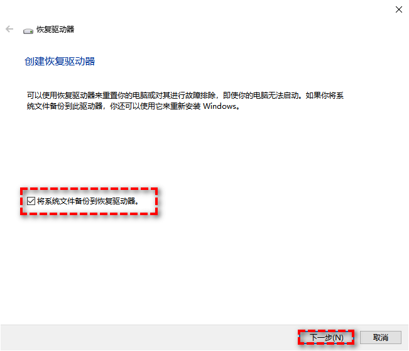
Task: Click the phrase 你还可以使用它来
Action: pos(140,106)
